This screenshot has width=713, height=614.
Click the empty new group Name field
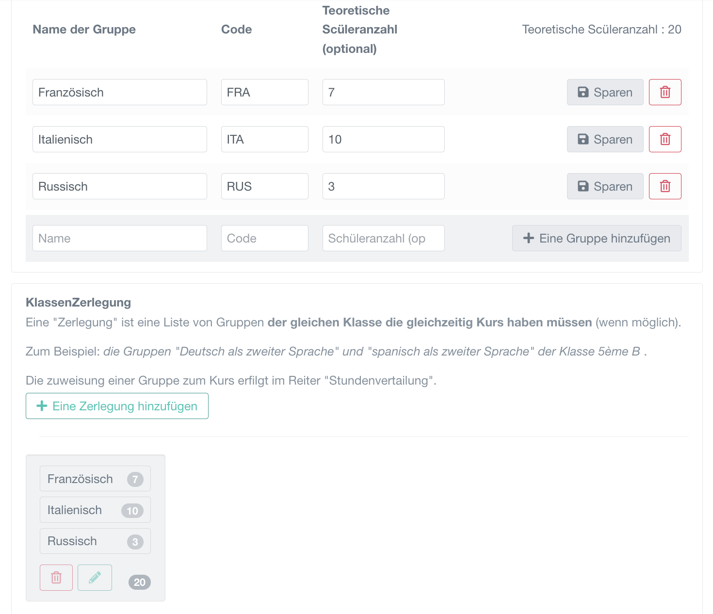click(x=119, y=238)
